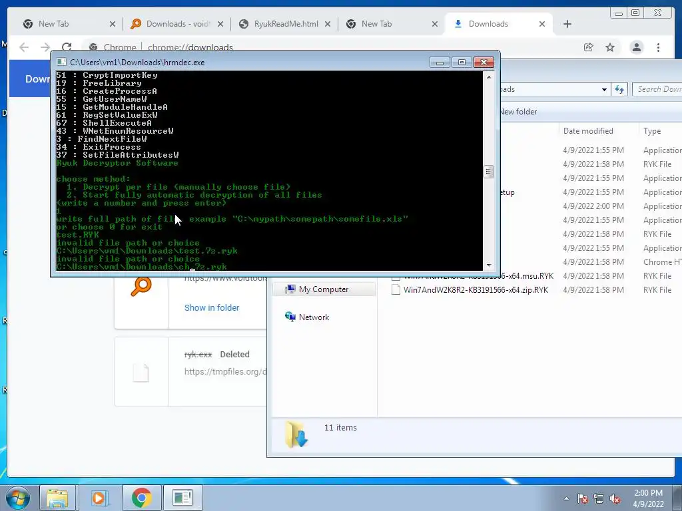
Task: Select My Computer in navigation pane
Action: (x=324, y=289)
